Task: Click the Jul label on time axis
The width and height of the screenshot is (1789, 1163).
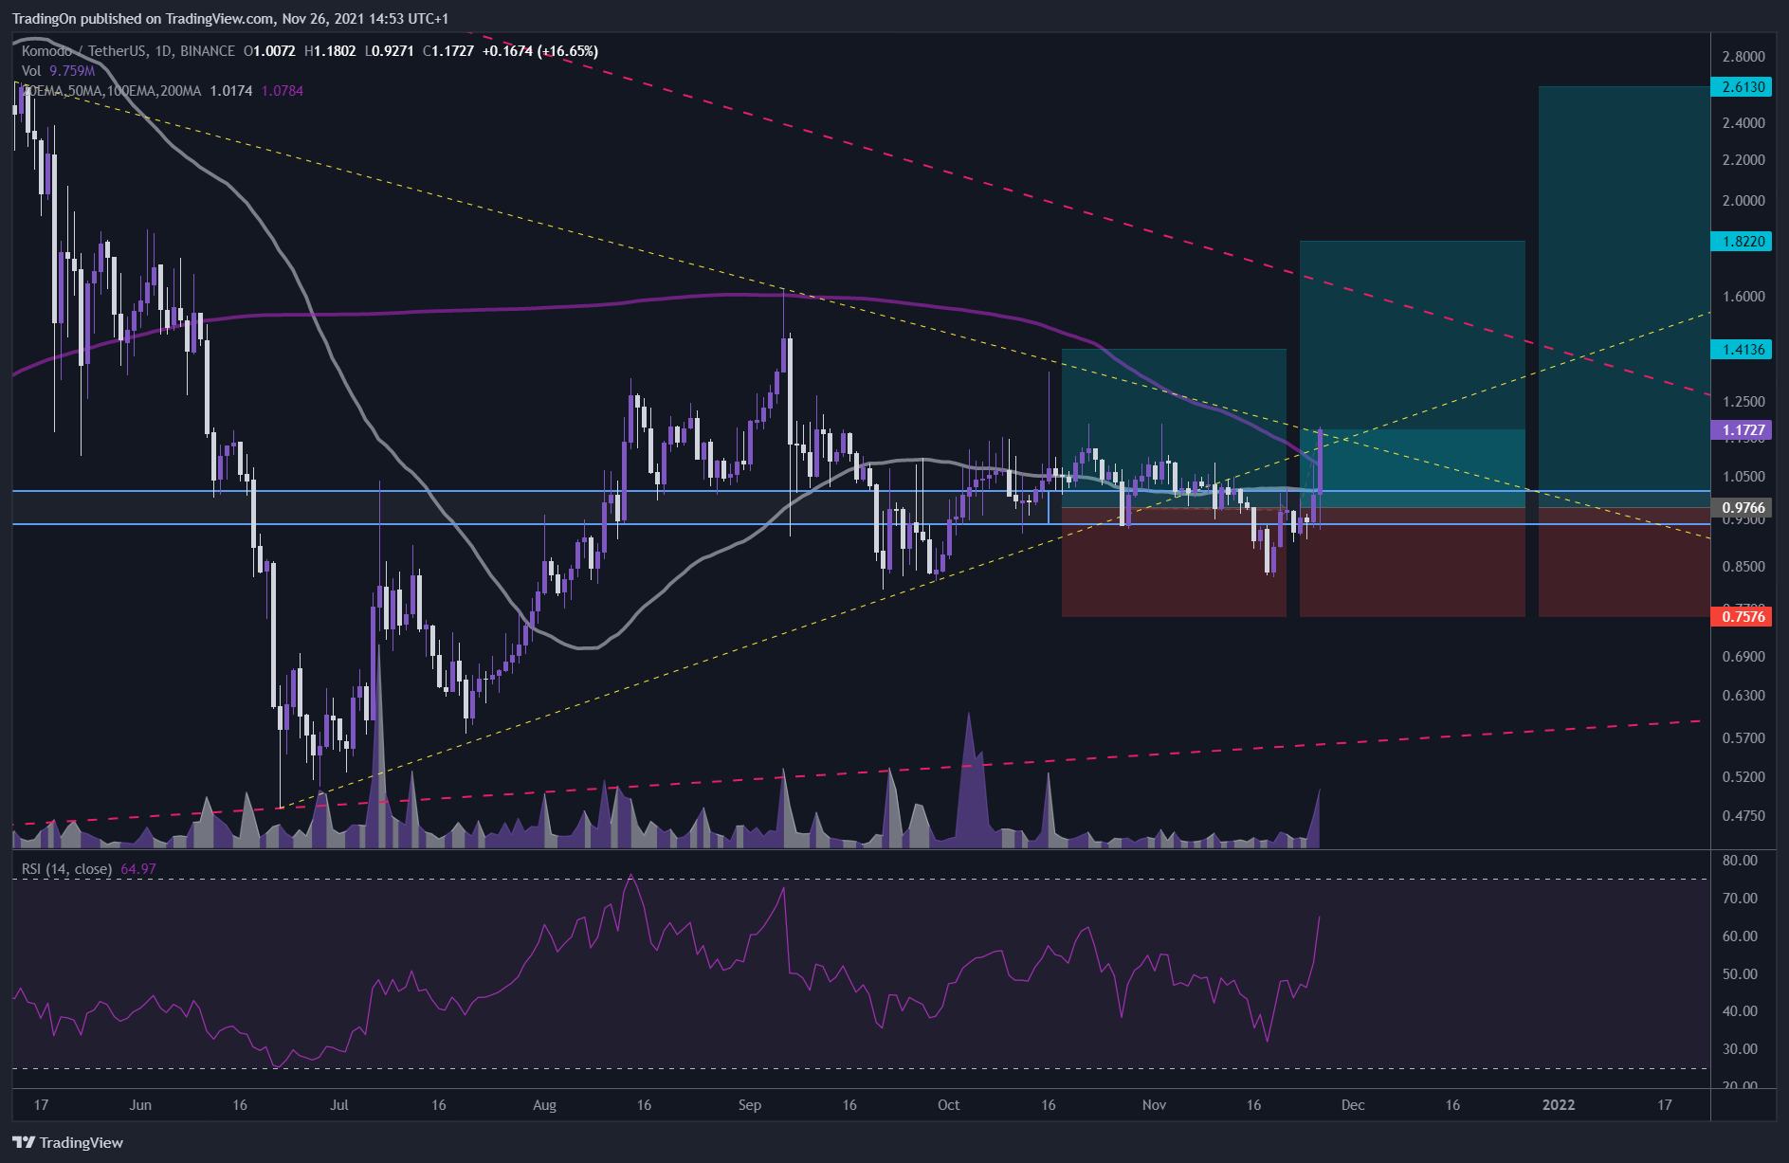Action: [339, 1105]
